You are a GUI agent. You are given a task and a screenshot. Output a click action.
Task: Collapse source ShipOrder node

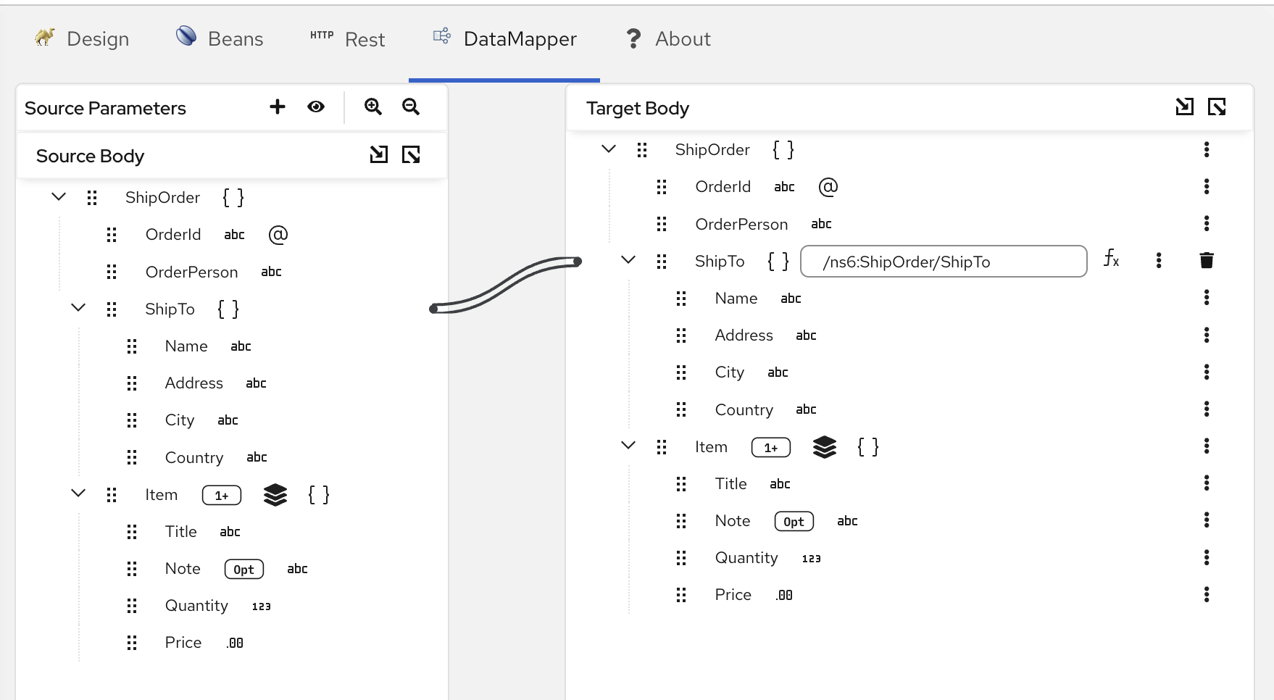coord(59,196)
